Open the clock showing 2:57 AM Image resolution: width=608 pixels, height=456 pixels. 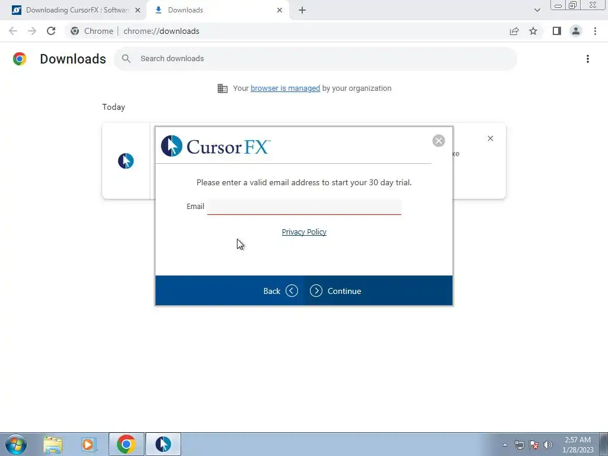(x=578, y=445)
